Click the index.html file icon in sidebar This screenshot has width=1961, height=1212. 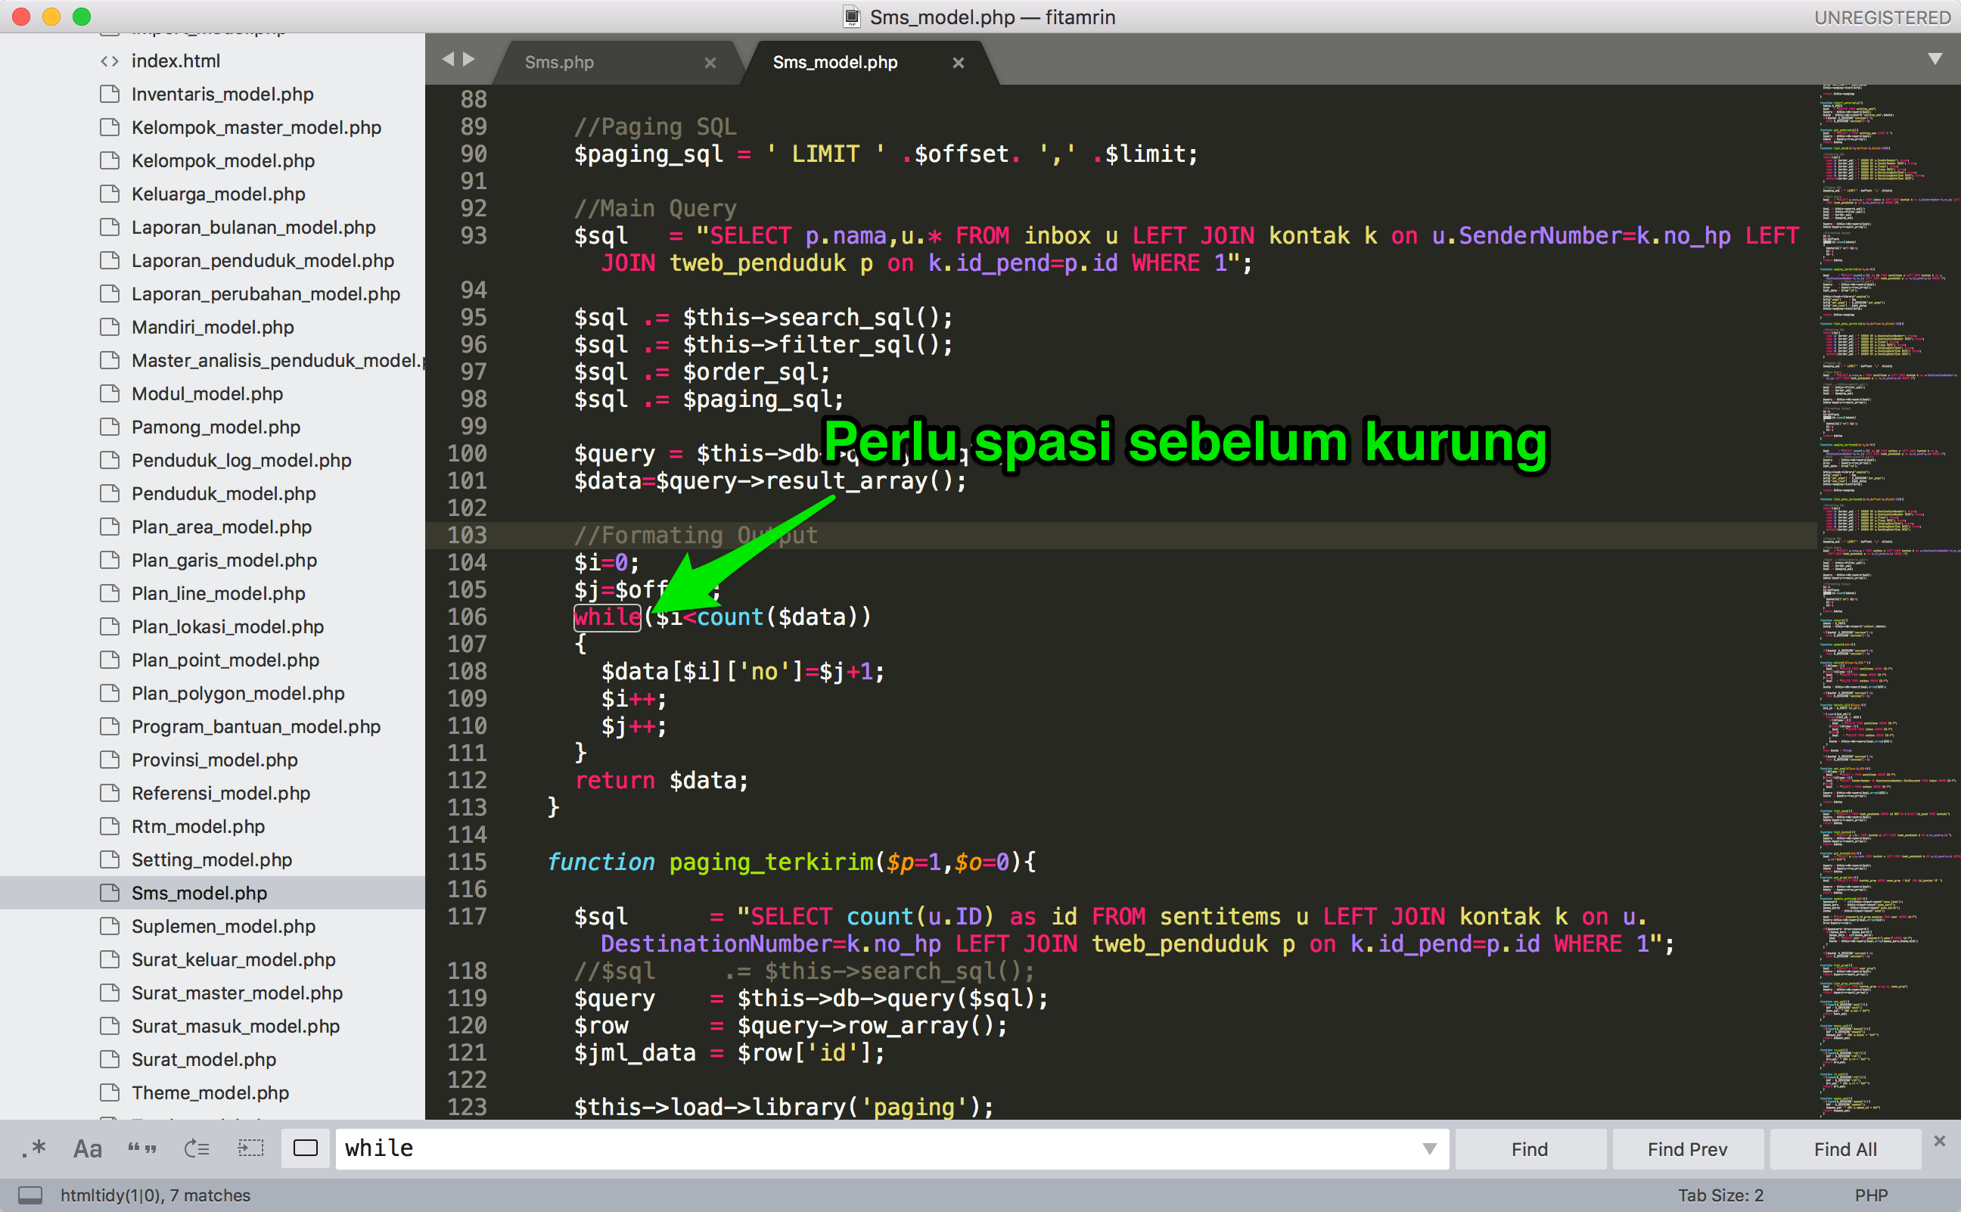(110, 60)
